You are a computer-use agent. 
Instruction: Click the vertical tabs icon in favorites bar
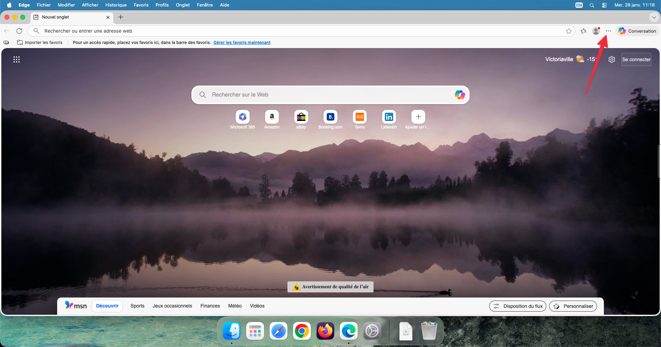[6, 43]
